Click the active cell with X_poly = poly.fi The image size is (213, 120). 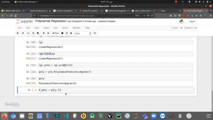115,90
